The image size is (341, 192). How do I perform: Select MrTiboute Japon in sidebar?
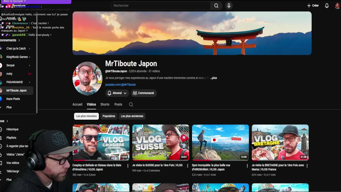click(17, 90)
